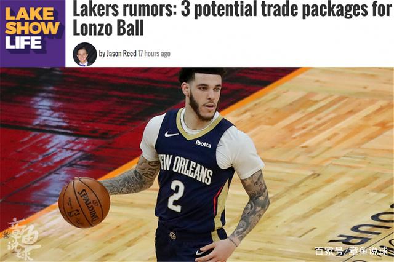Click the Nike swoosh on the shorts
The image size is (394, 262).
click(200, 252)
